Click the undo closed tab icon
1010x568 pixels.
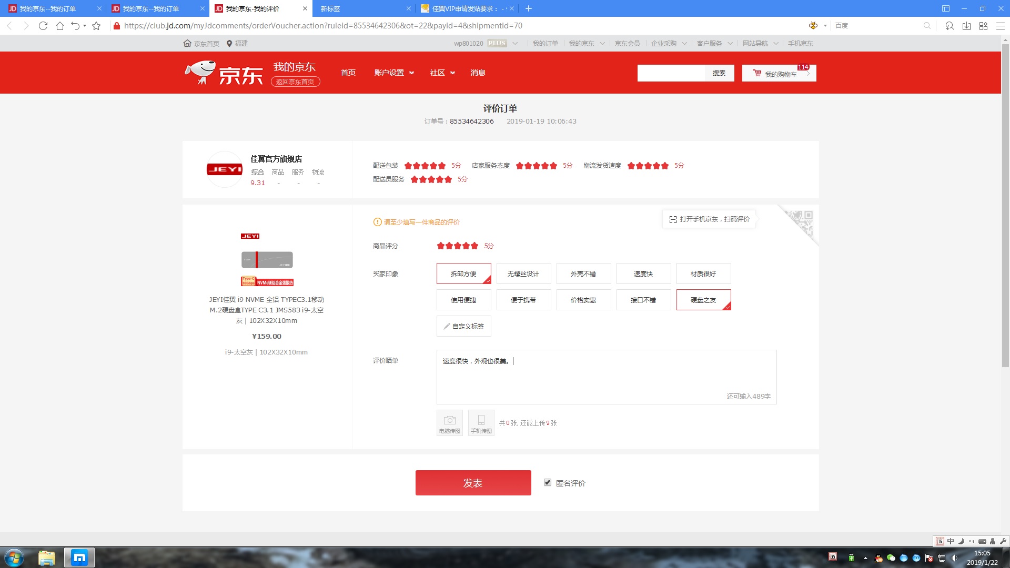pyautogui.click(x=76, y=26)
